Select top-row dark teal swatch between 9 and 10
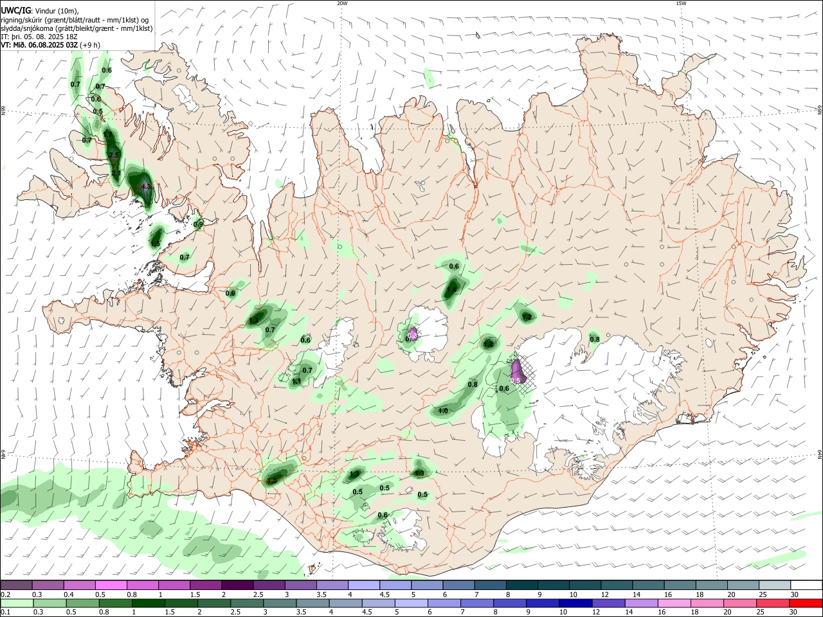823x617 pixels. (554, 585)
